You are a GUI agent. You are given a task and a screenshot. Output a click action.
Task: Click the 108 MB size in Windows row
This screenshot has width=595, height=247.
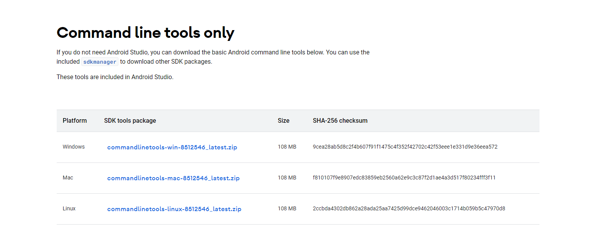pos(287,147)
